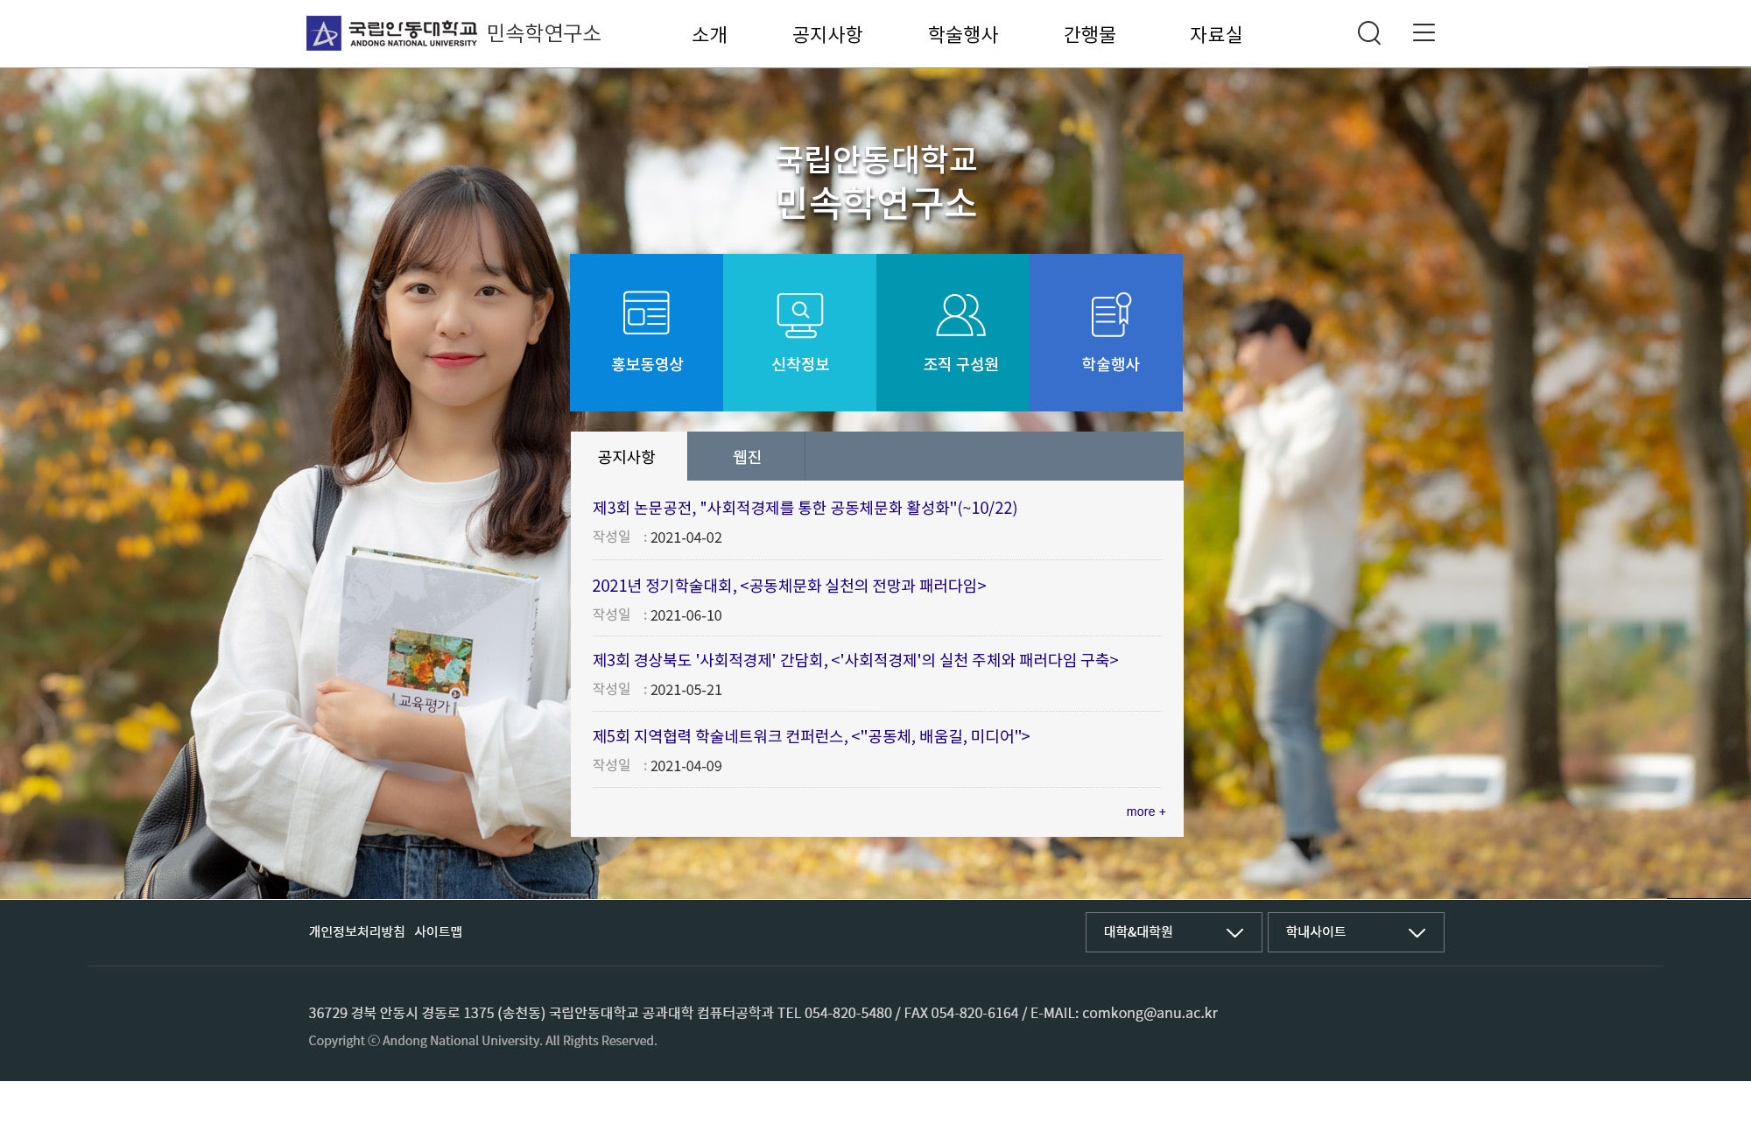Open the 소개 menu item

(x=709, y=35)
